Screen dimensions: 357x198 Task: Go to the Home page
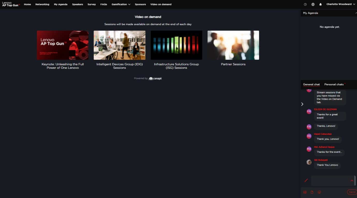[x=27, y=4]
